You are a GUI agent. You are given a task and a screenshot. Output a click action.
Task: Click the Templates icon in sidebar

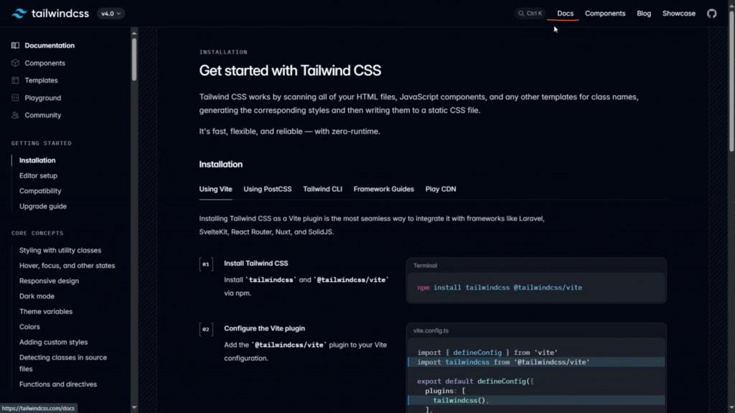point(15,80)
